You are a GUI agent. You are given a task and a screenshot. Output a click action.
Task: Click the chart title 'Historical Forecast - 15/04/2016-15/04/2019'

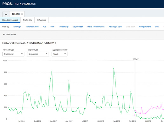[x=29, y=43]
